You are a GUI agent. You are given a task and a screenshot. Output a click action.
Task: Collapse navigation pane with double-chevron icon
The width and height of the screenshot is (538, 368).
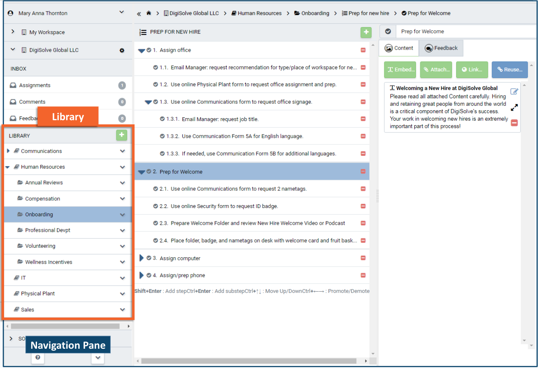(139, 14)
